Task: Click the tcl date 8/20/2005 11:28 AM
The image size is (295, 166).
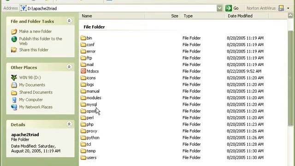Action: pos(245,144)
